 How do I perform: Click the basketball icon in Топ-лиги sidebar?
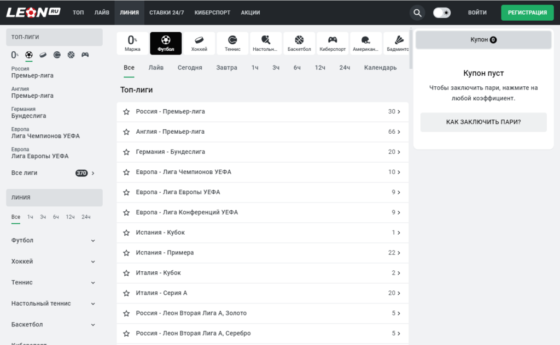[x=71, y=55]
